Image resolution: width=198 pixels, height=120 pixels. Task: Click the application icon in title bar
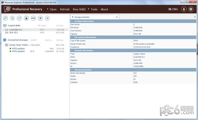pos(3,2)
